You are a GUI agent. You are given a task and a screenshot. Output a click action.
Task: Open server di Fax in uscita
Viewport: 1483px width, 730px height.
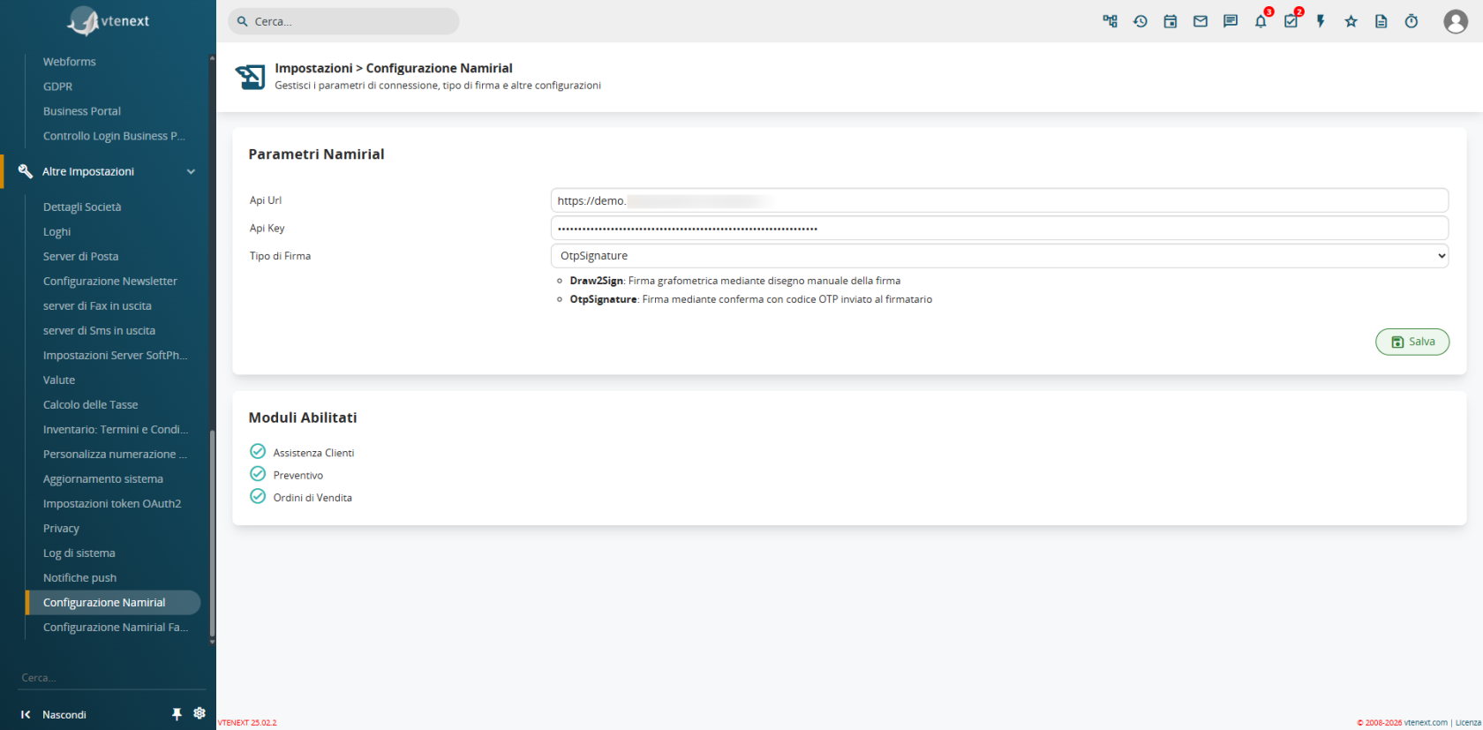tap(97, 306)
